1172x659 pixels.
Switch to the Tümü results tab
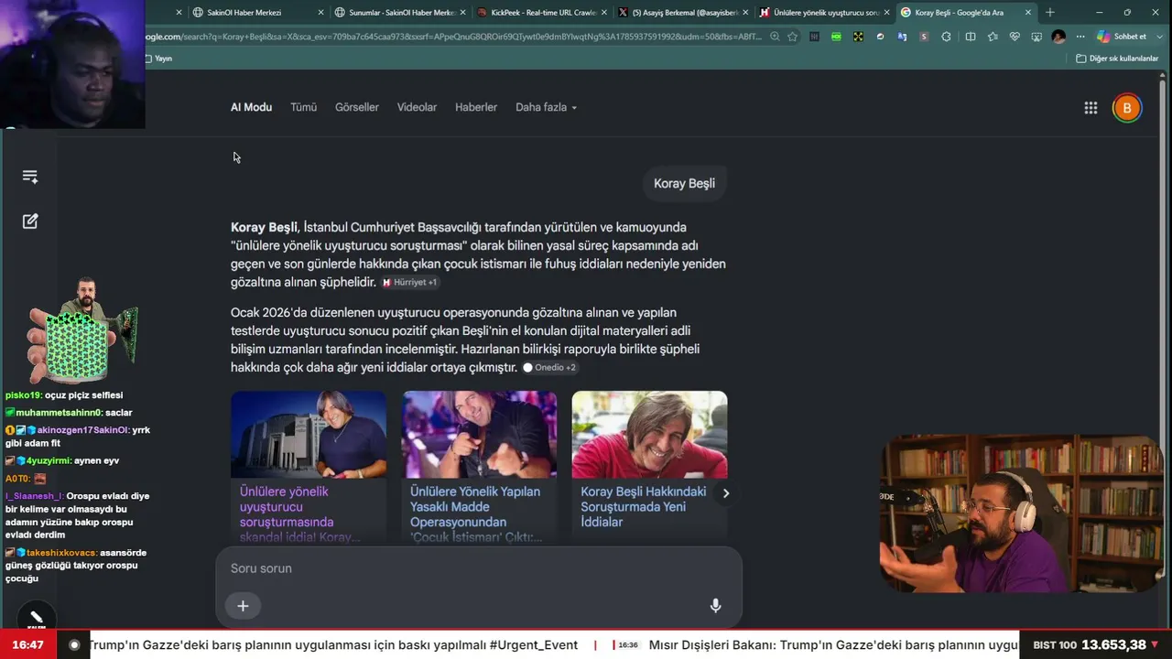point(303,107)
